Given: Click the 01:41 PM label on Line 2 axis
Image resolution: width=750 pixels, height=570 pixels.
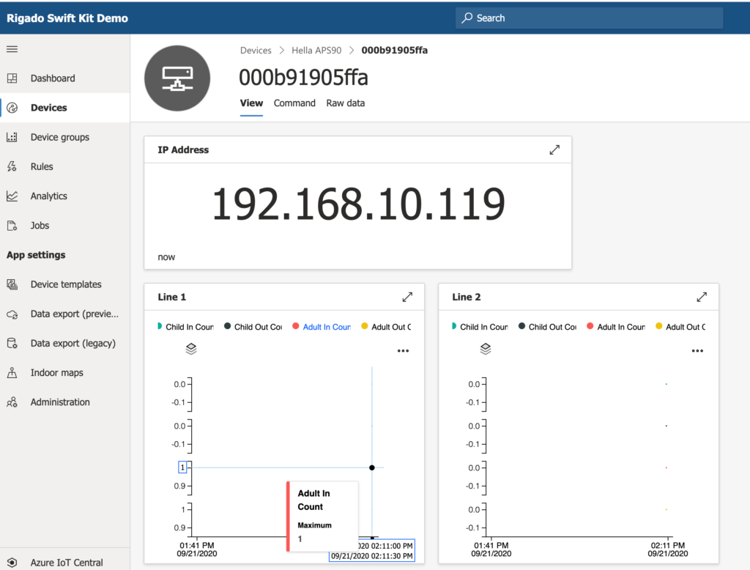Looking at the screenshot, I should (x=491, y=545).
